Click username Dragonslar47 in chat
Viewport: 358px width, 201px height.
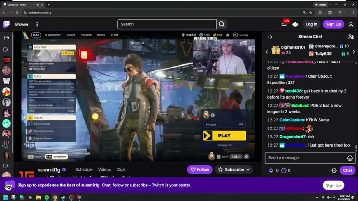click(x=293, y=137)
